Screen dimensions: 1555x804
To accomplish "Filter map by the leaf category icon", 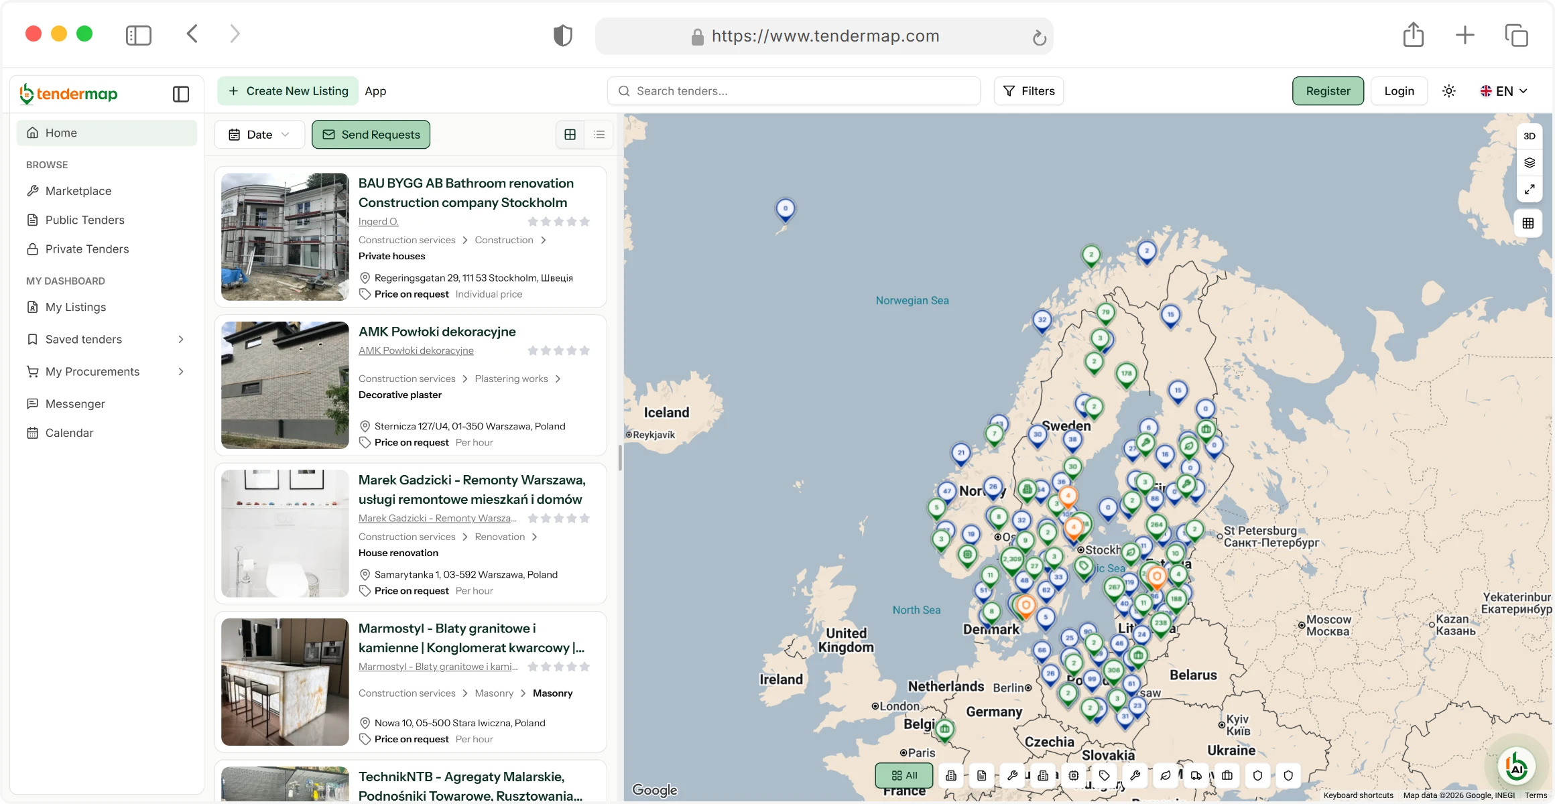I will [1166, 775].
